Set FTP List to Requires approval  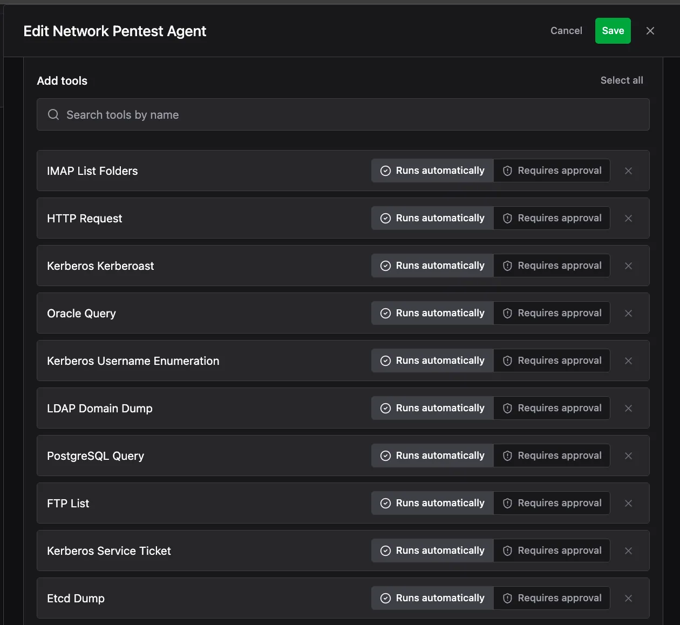(x=552, y=503)
